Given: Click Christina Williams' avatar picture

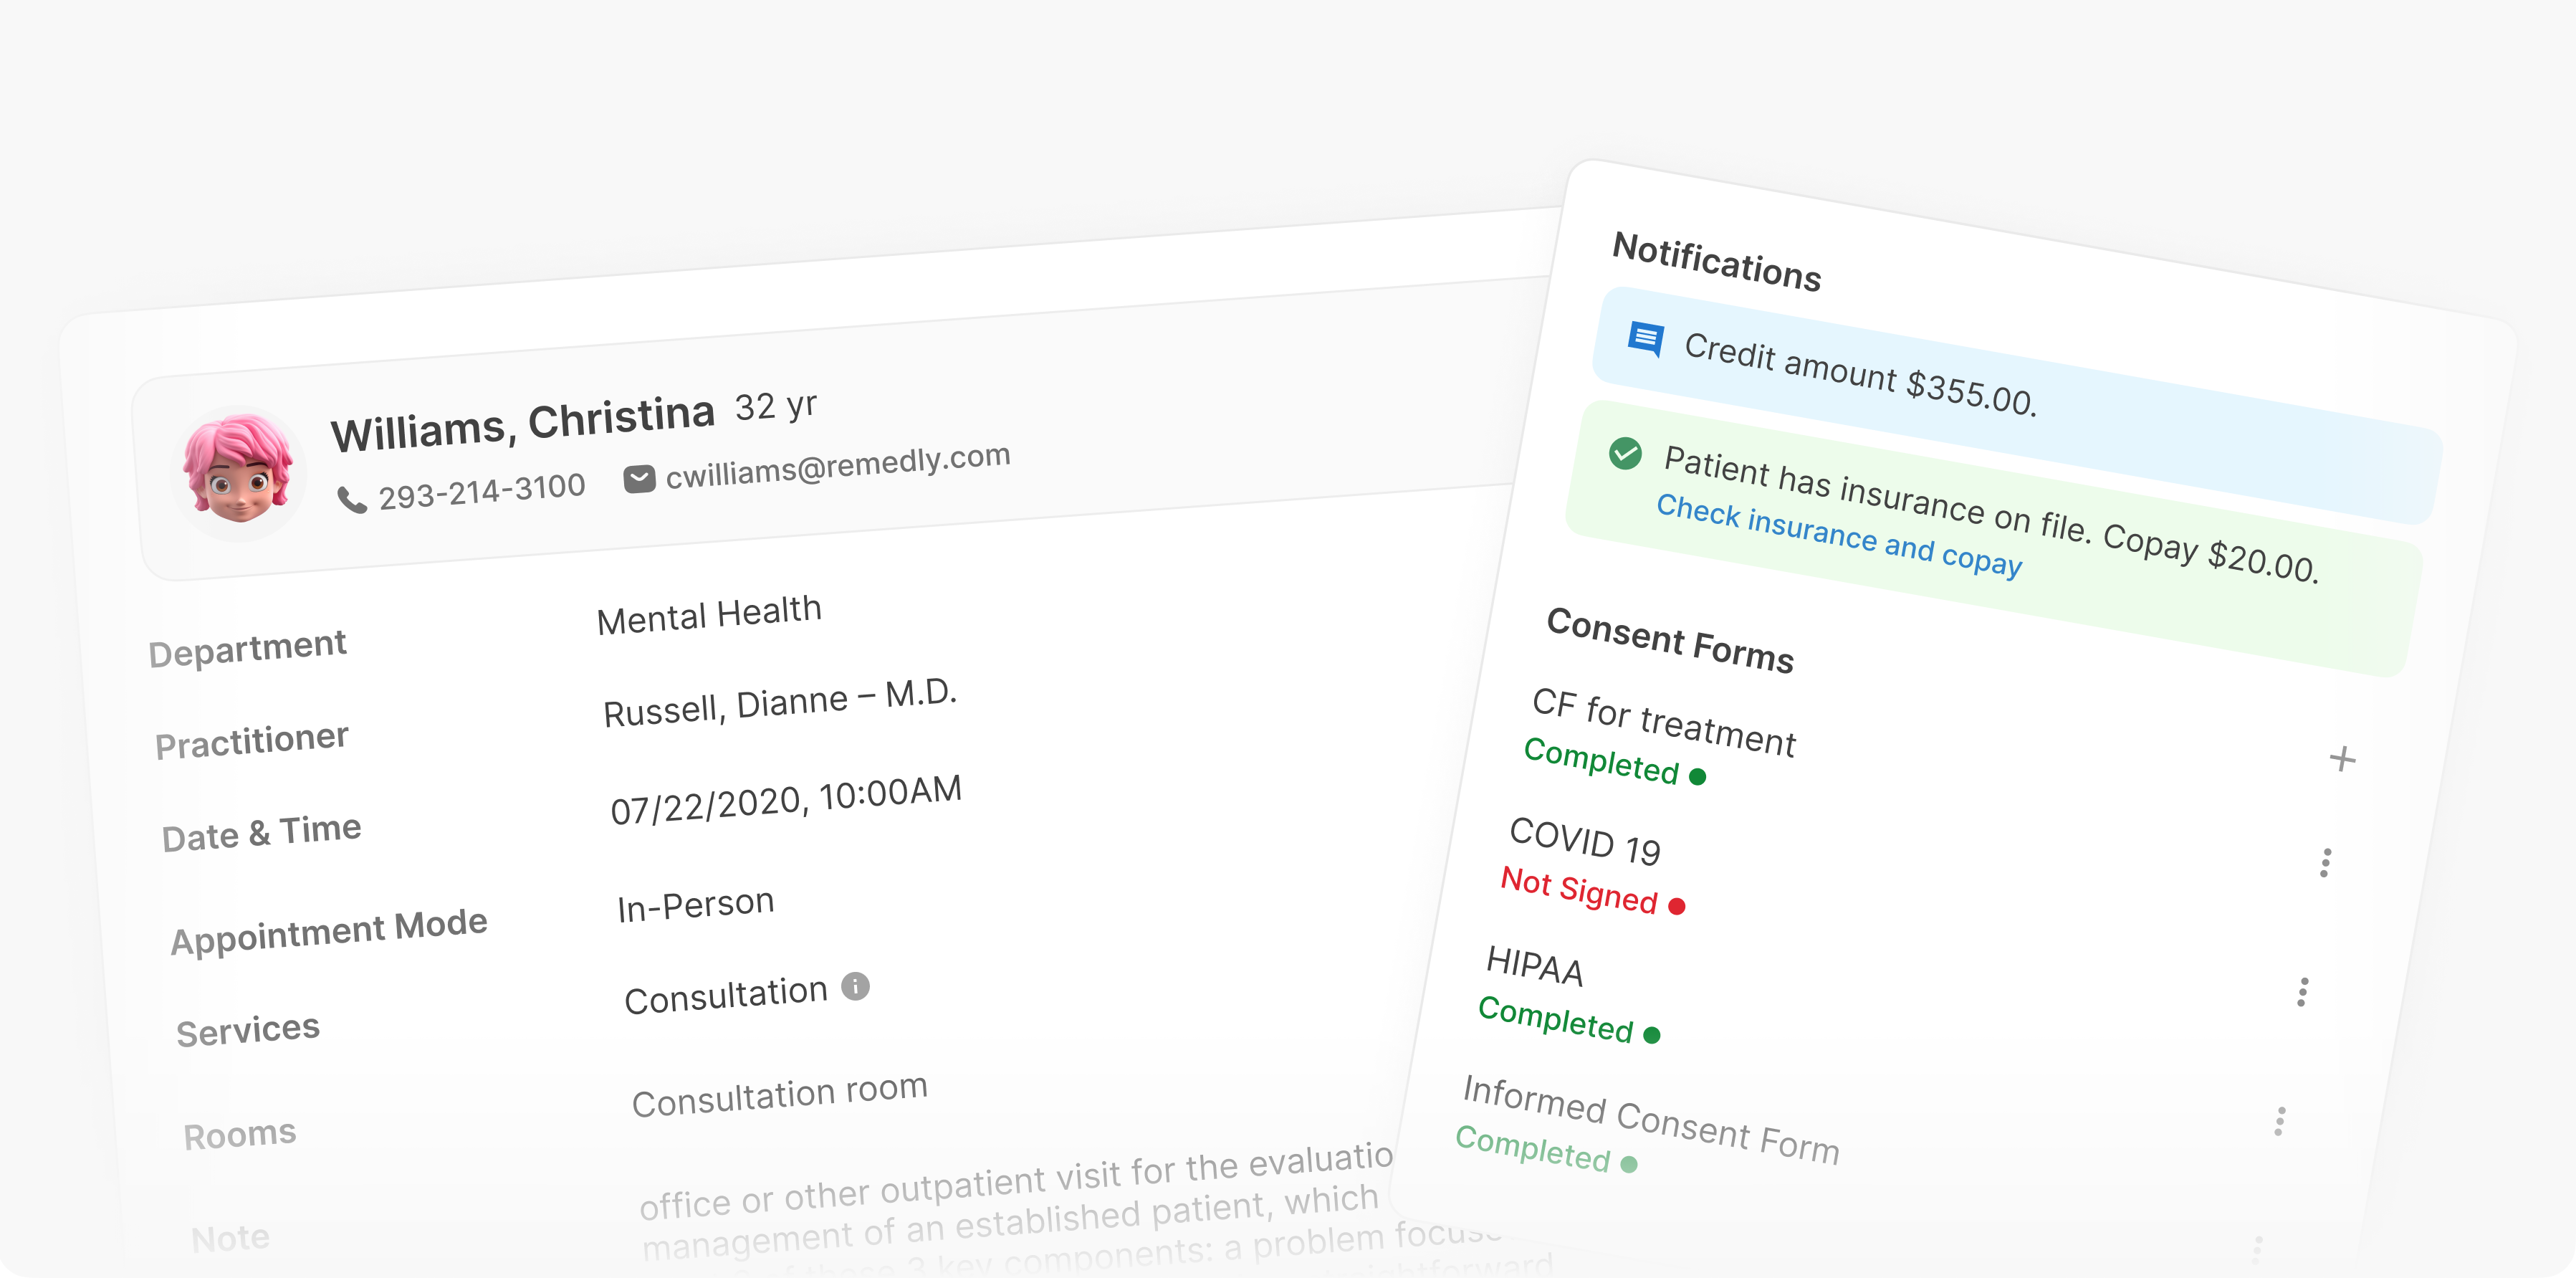Looking at the screenshot, I should coord(239,472).
